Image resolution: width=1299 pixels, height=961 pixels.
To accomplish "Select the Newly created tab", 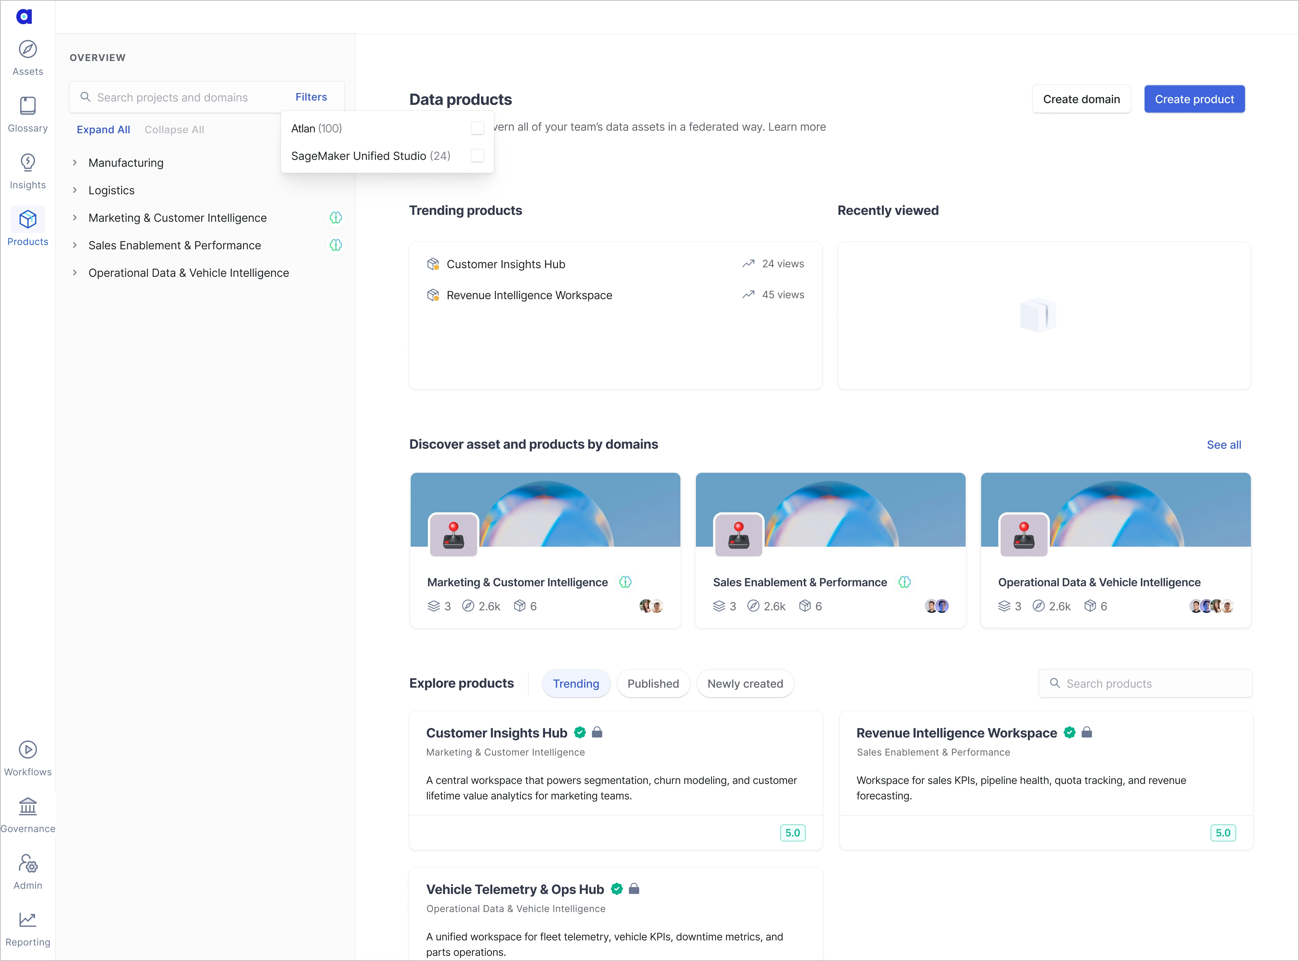I will [745, 683].
